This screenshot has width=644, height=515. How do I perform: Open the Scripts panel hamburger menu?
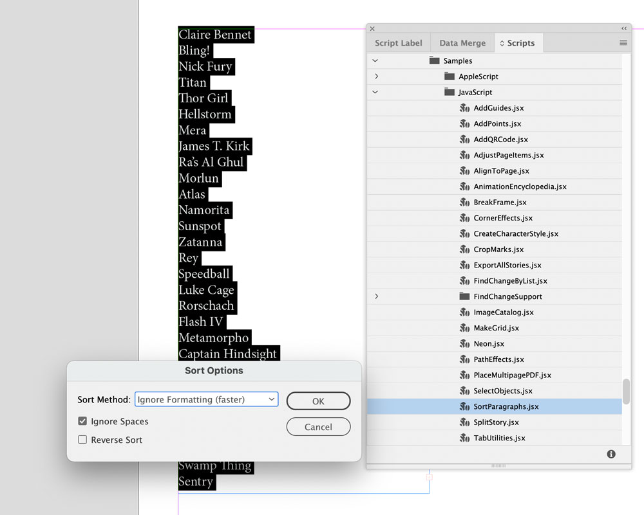coord(623,42)
